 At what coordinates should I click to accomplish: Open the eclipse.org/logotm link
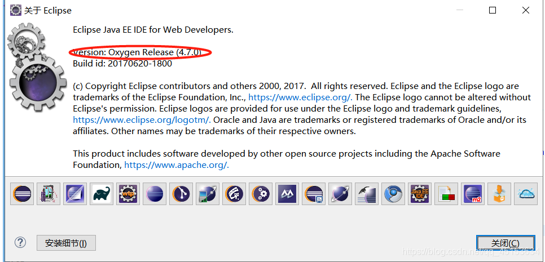[x=142, y=120]
